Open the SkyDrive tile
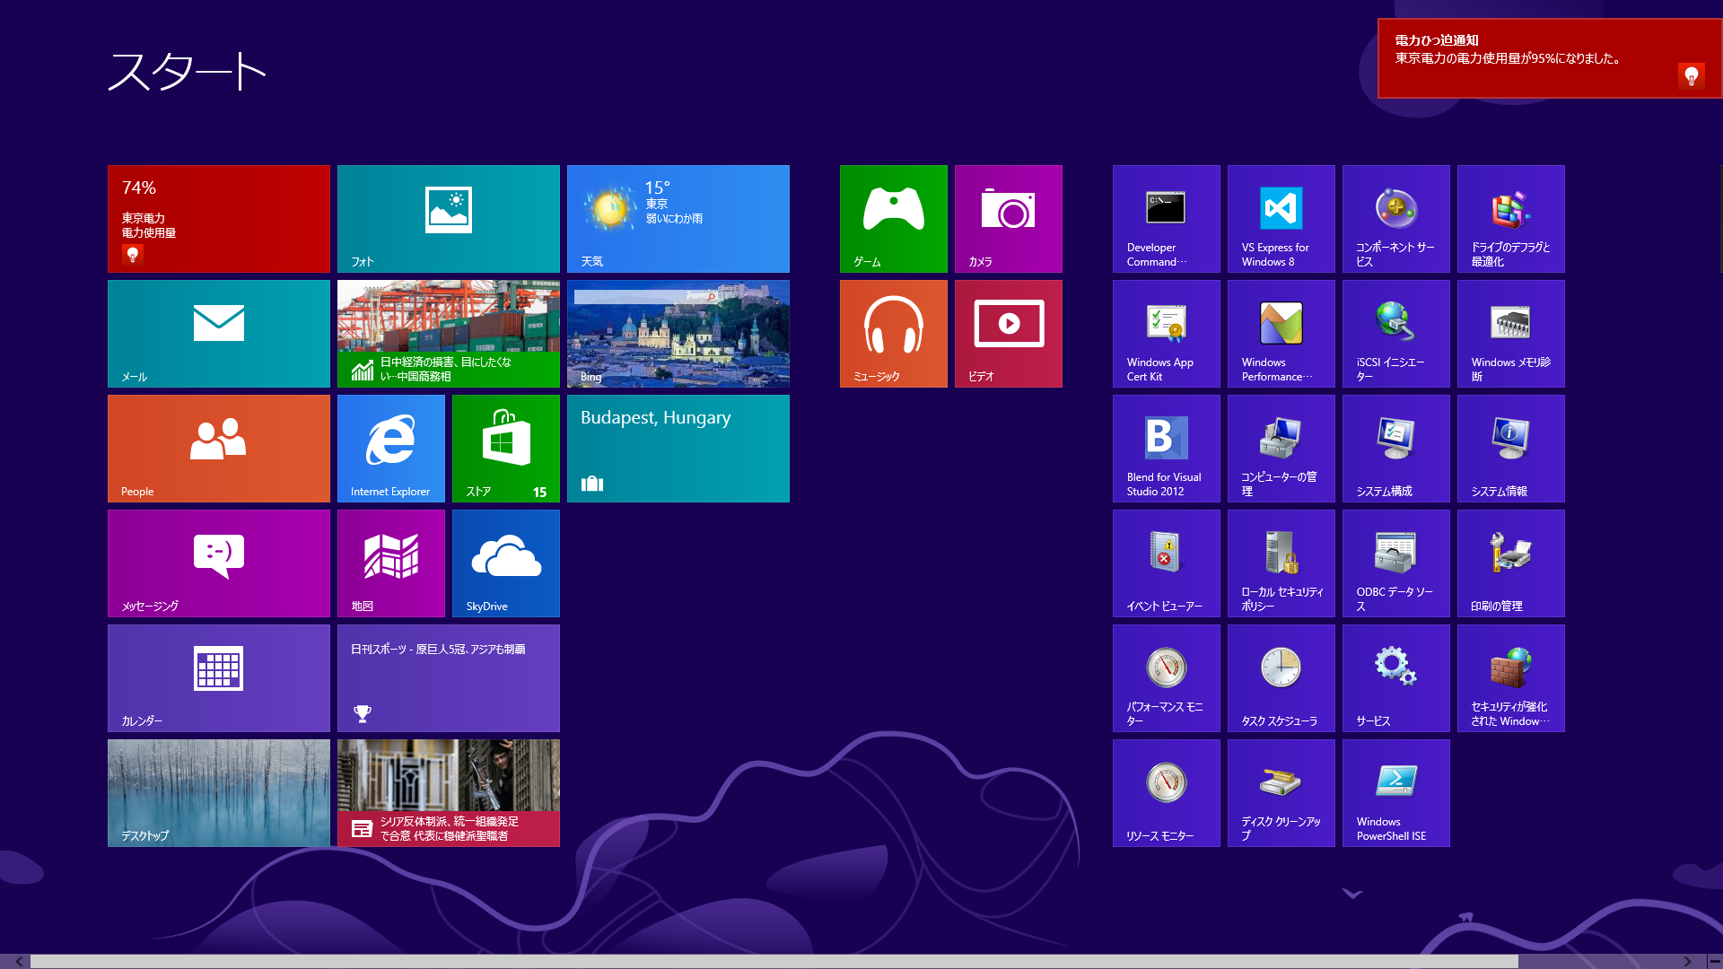 point(505,563)
